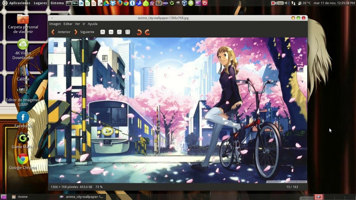Click the 1366 × 768 píxeles status text
The height and width of the screenshot is (200, 356).
pyautogui.click(x=64, y=187)
